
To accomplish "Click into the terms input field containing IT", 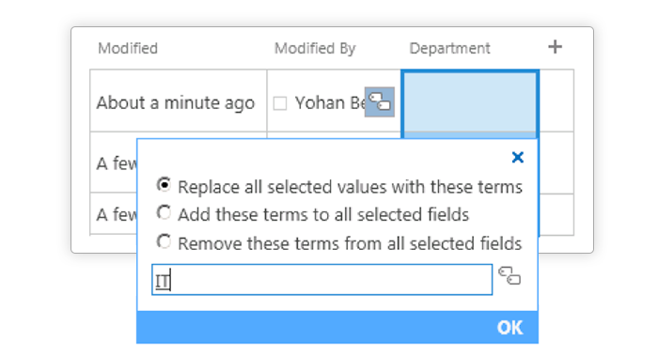I will [x=321, y=279].
